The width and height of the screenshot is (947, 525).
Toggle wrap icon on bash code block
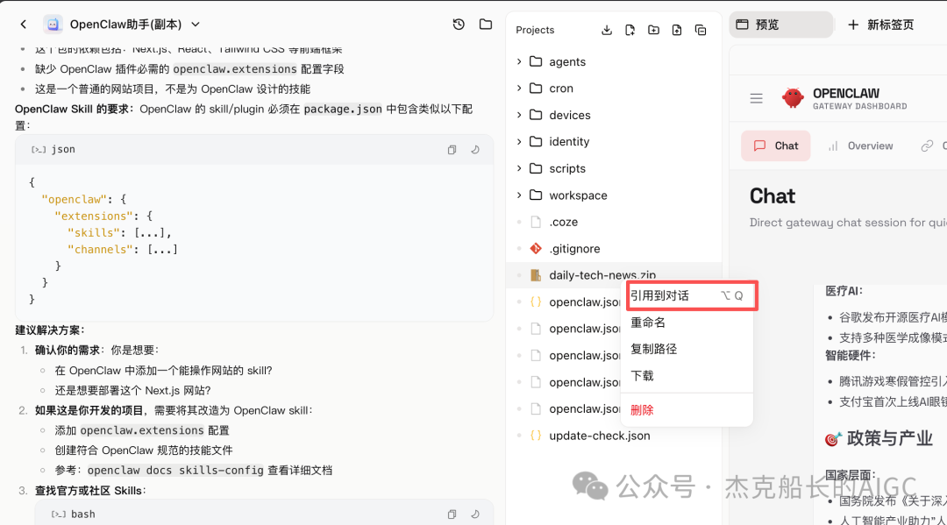(x=475, y=514)
